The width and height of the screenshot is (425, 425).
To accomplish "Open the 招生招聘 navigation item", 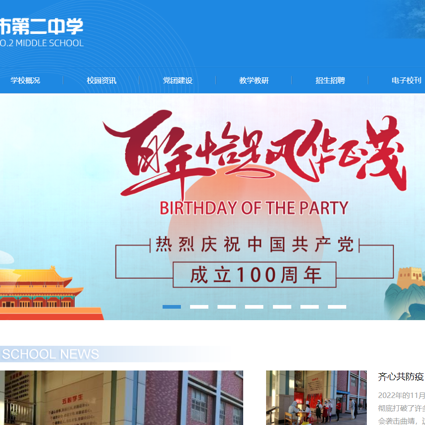I will (330, 80).
